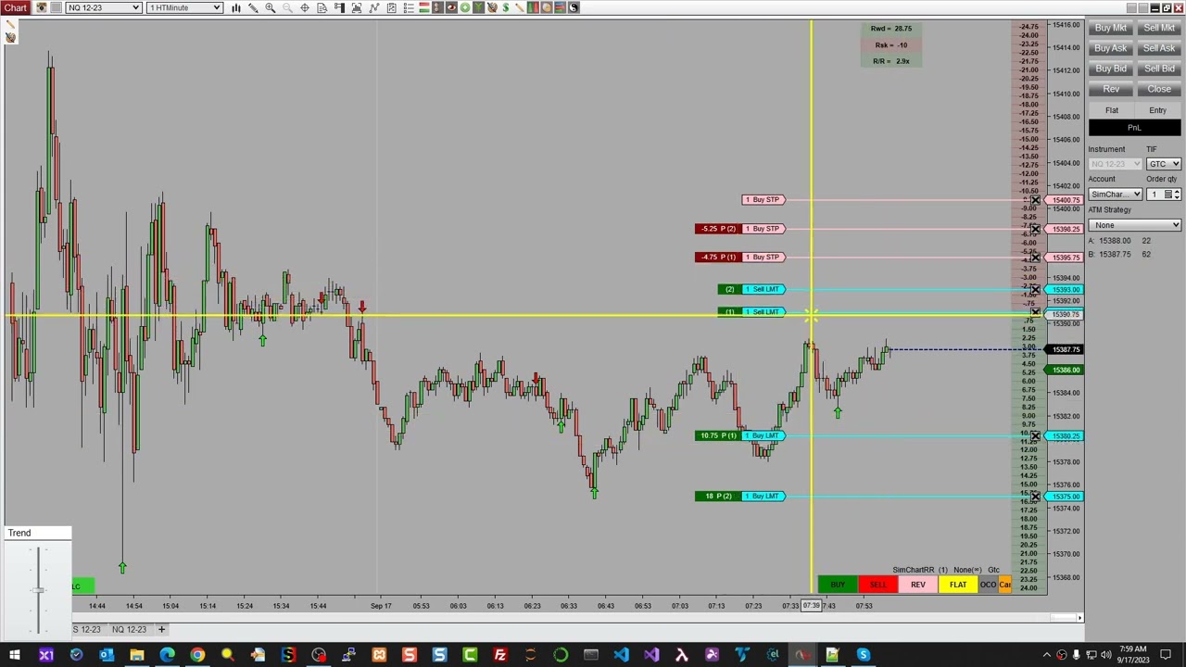
Task: Click the chart trader panel icon
Action: pyautogui.click(x=339, y=7)
